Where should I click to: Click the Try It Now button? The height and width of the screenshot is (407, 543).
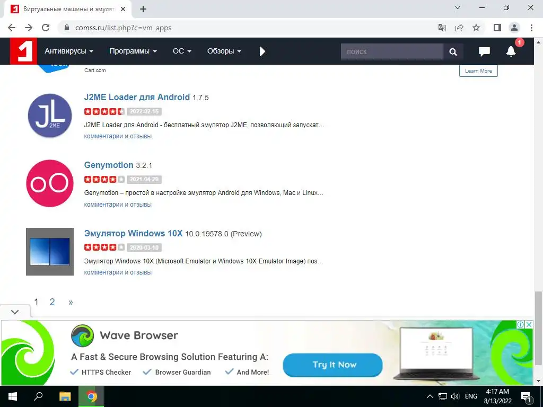332,365
